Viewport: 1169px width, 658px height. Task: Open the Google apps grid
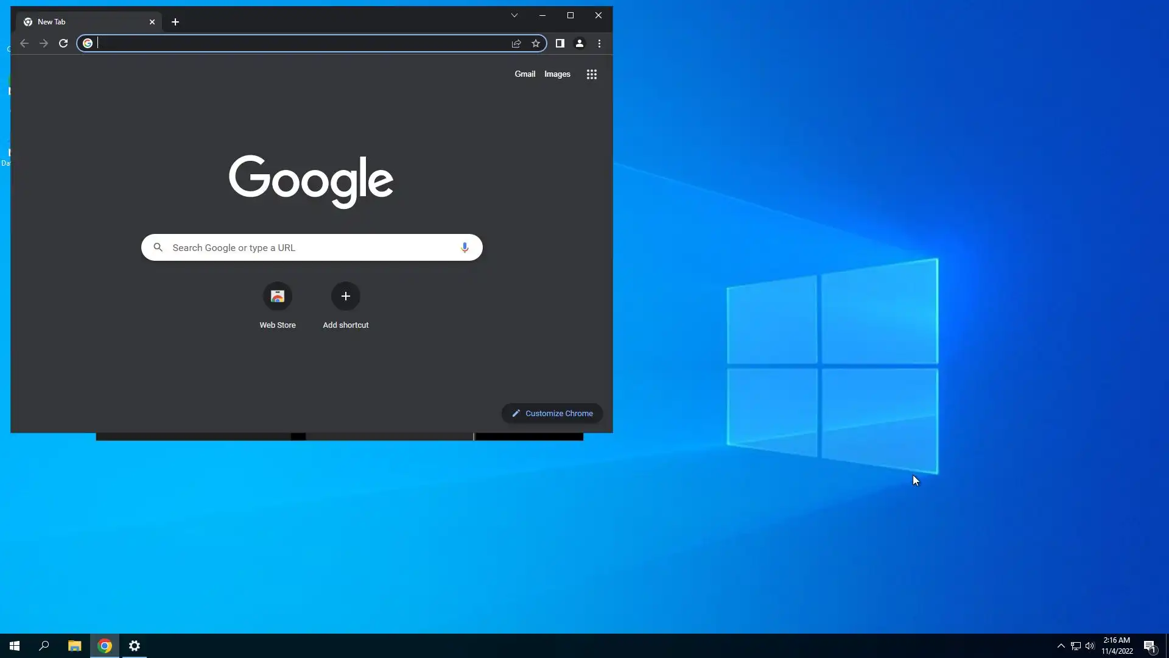592,74
